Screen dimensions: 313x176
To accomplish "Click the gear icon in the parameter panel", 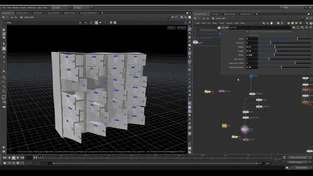I will pyautogui.click(x=294, y=27).
